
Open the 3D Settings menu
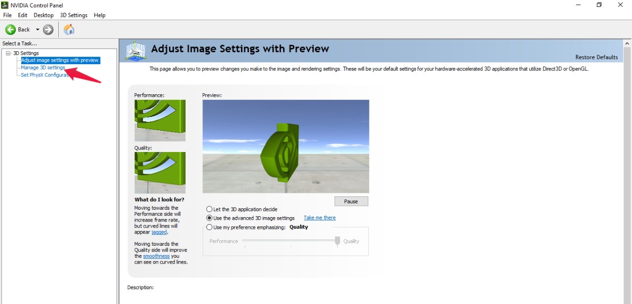pos(74,15)
